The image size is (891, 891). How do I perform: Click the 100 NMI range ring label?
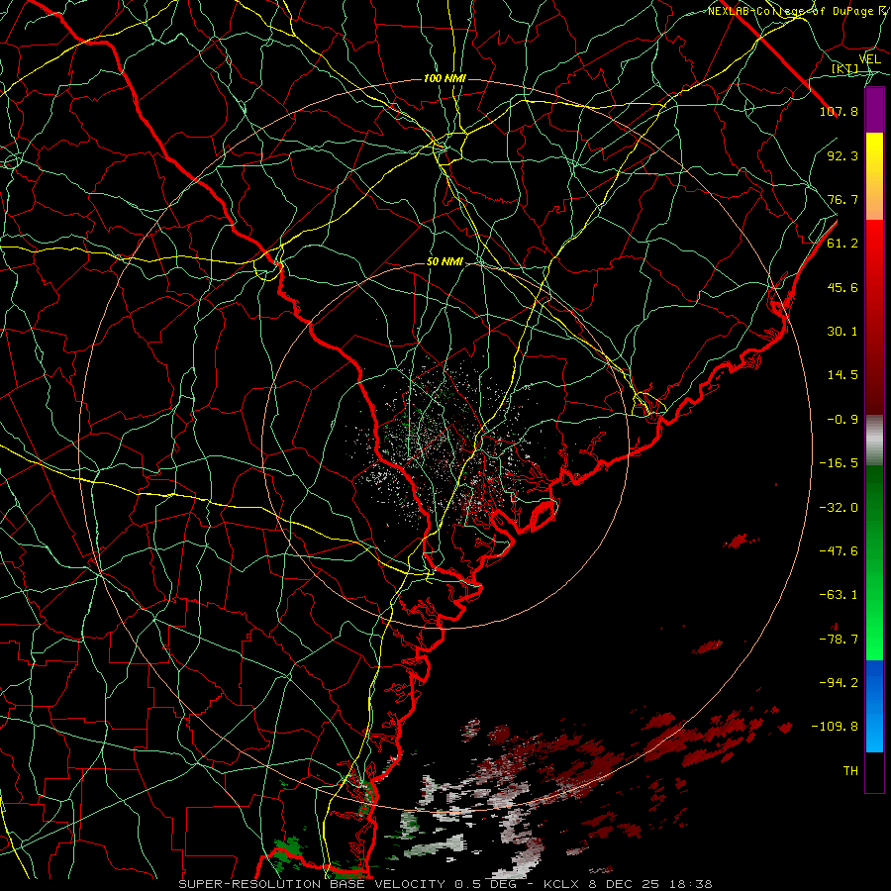(445, 78)
